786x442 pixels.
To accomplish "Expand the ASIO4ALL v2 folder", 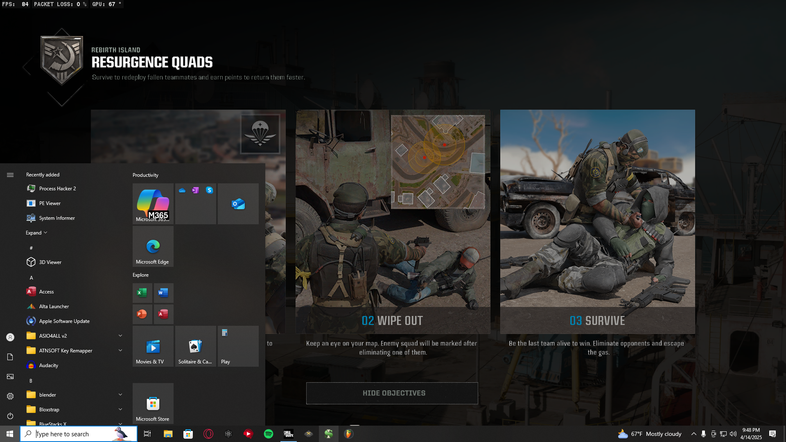I will pos(120,336).
